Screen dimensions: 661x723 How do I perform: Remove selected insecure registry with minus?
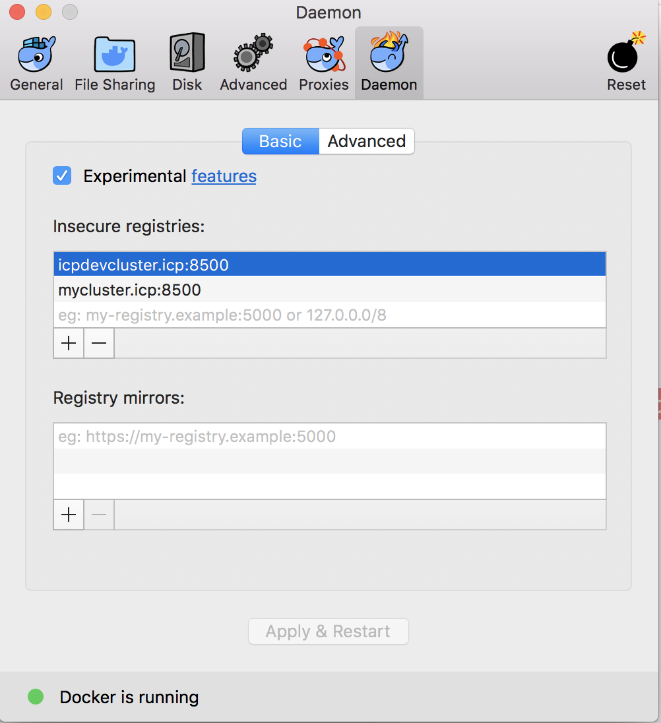[99, 343]
